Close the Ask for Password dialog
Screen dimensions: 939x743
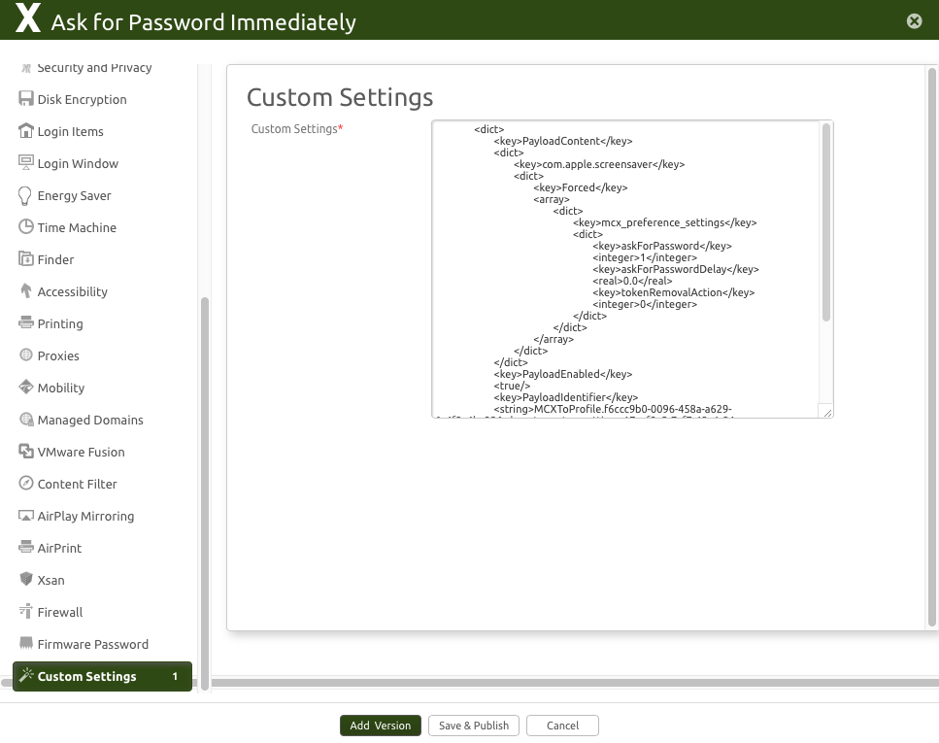pyautogui.click(x=914, y=21)
